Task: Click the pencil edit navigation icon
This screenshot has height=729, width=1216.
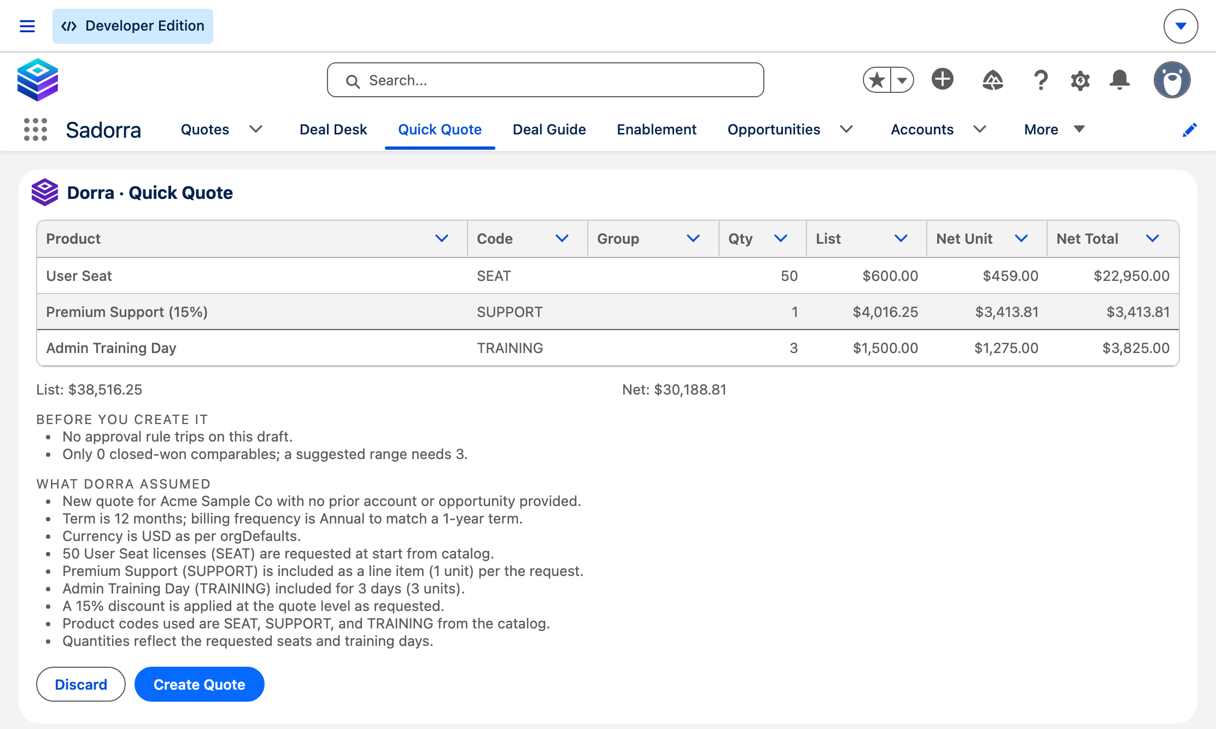Action: tap(1190, 130)
